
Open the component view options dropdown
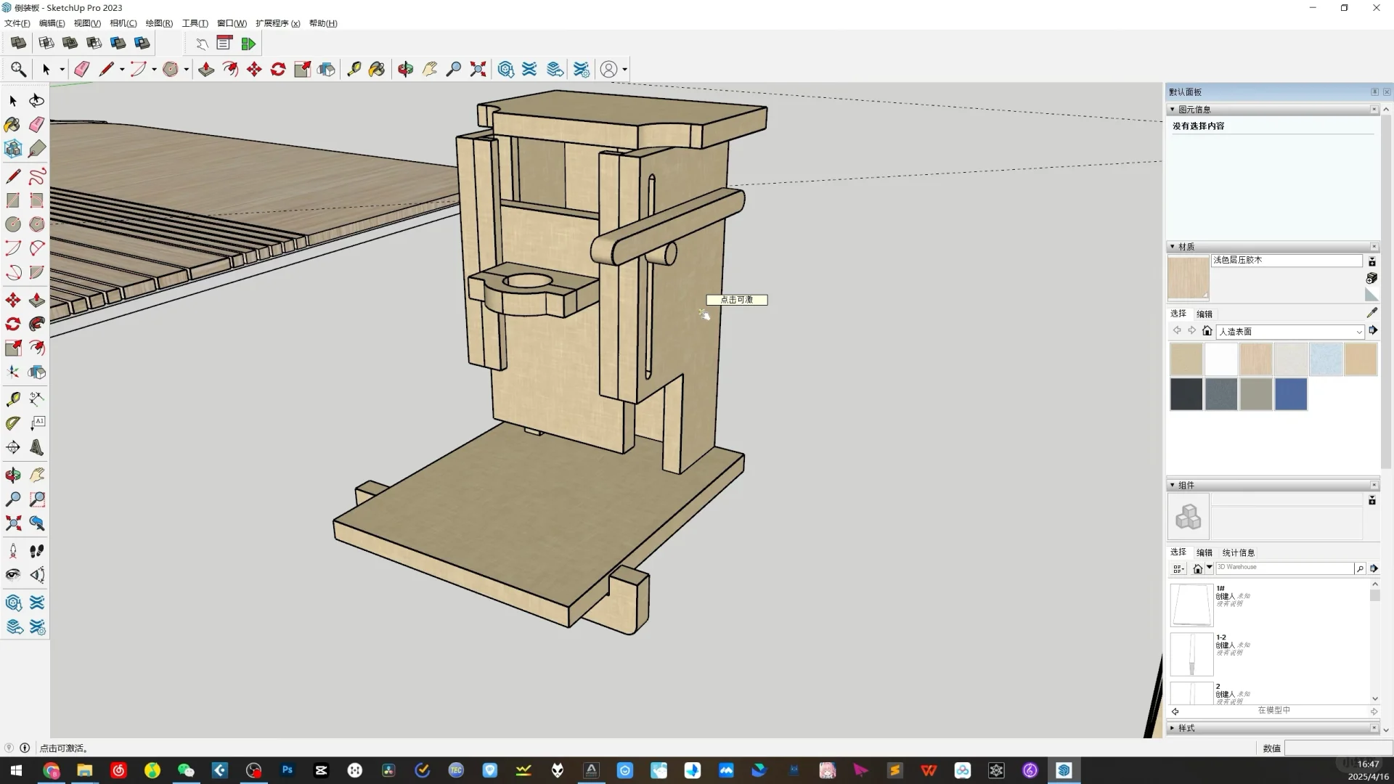pyautogui.click(x=1178, y=569)
